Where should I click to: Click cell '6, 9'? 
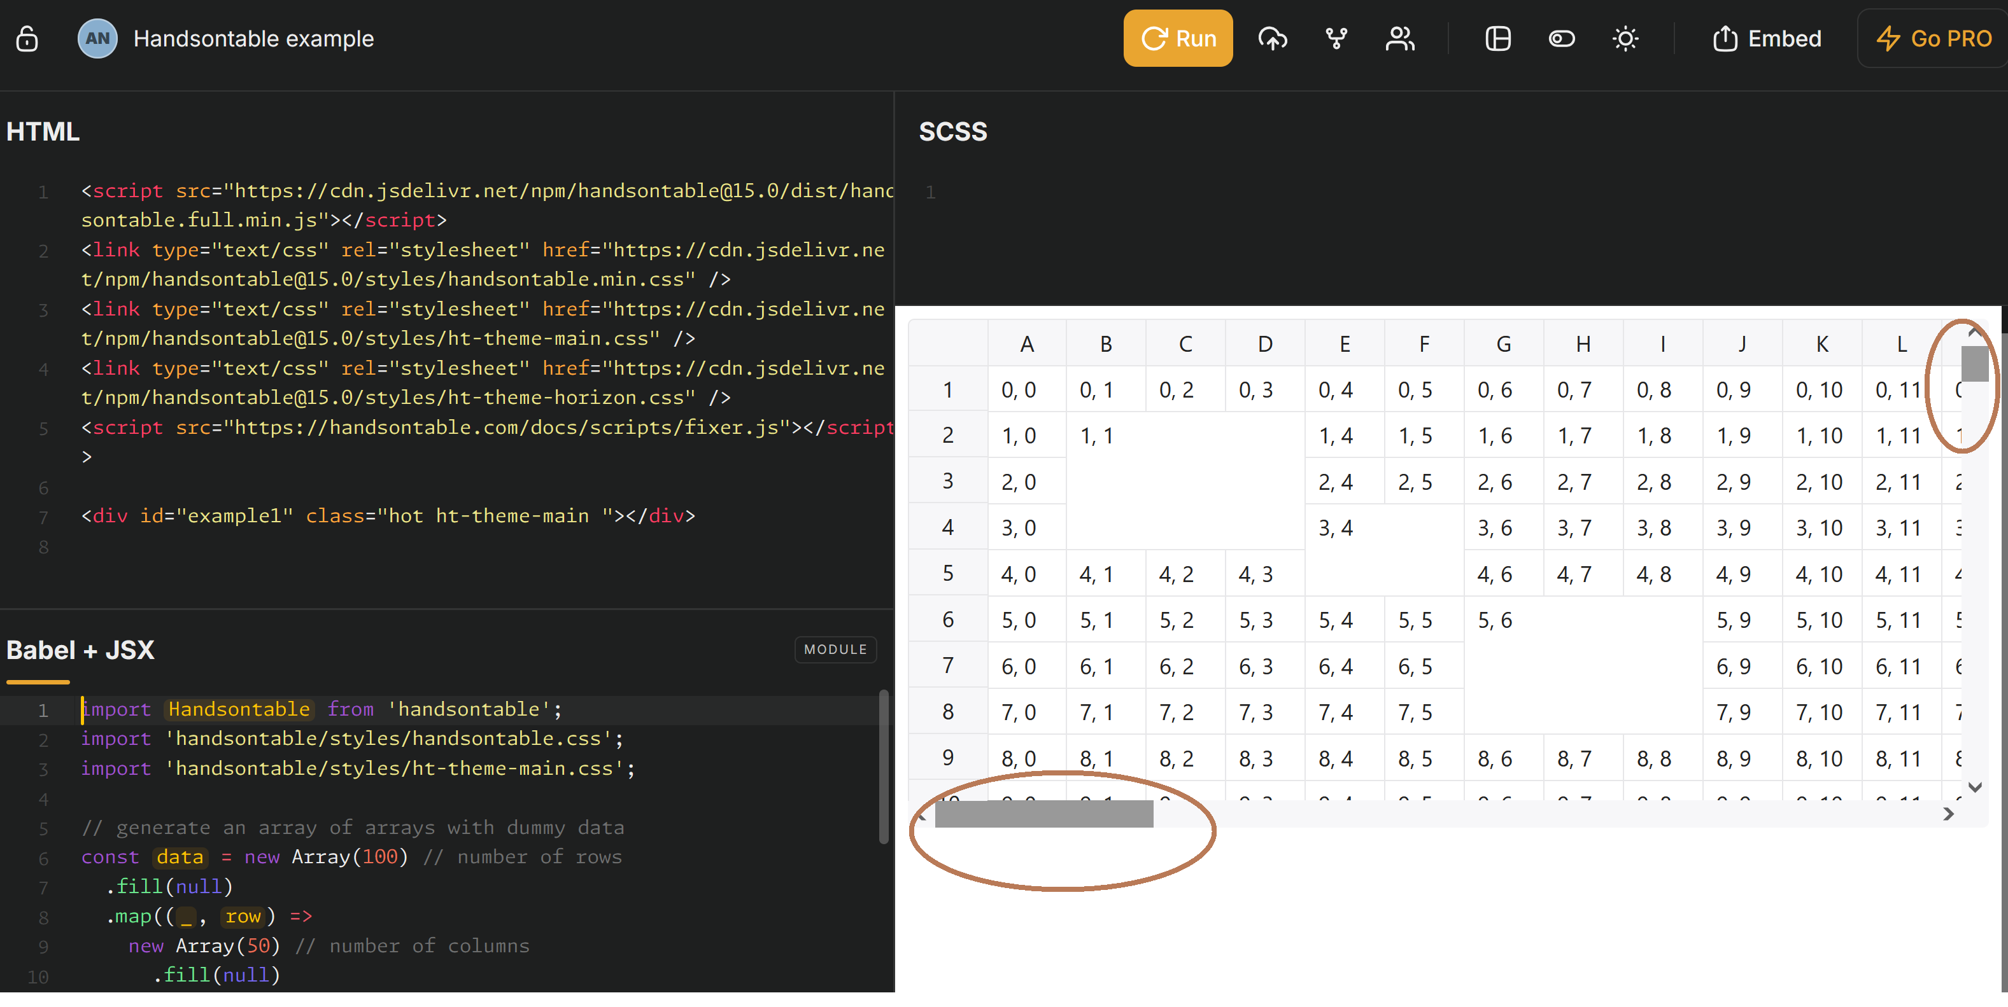[1743, 666]
